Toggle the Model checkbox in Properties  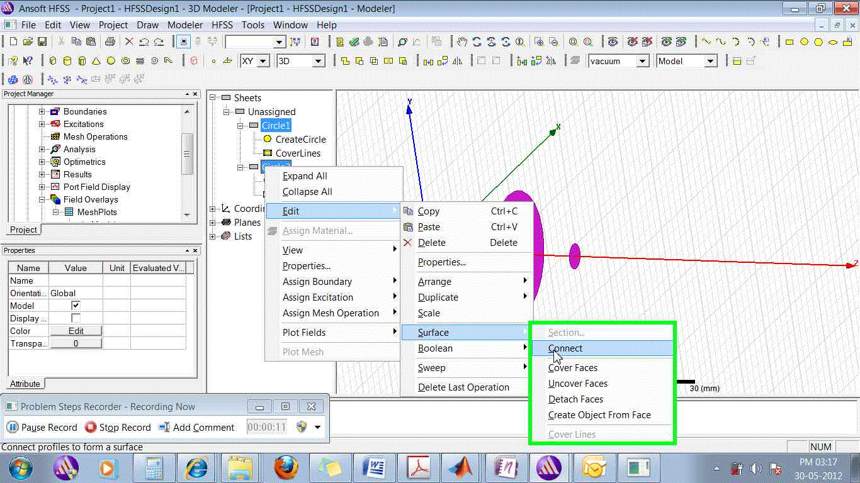click(76, 306)
